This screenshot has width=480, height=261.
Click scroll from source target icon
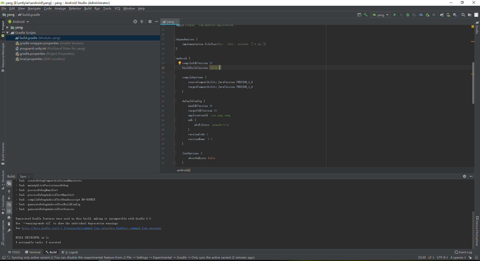135,21
